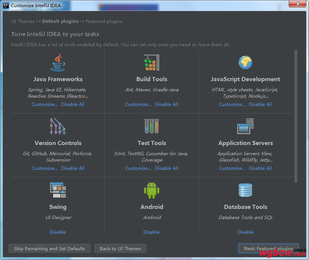Click the IntelliJ IDEA title bar icon

point(6,5)
